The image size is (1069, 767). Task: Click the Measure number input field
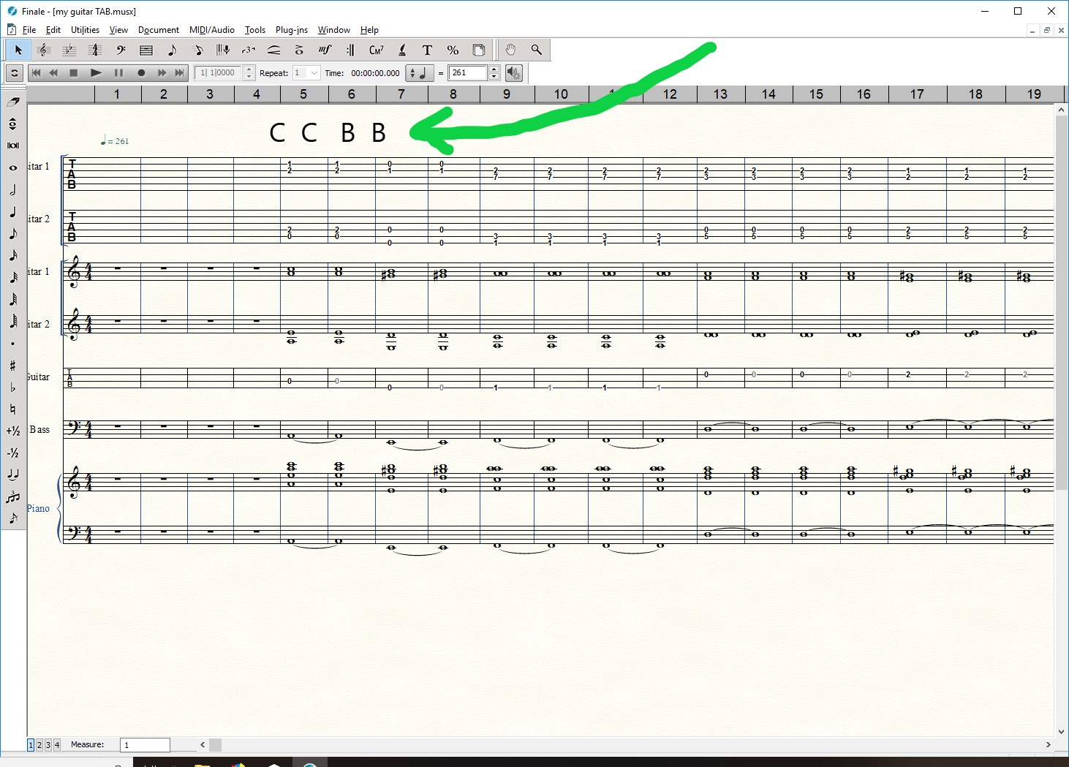pos(145,745)
